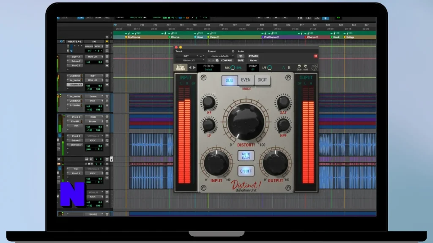Click the plus icon on the L1 limiter track

[x=107, y=105]
